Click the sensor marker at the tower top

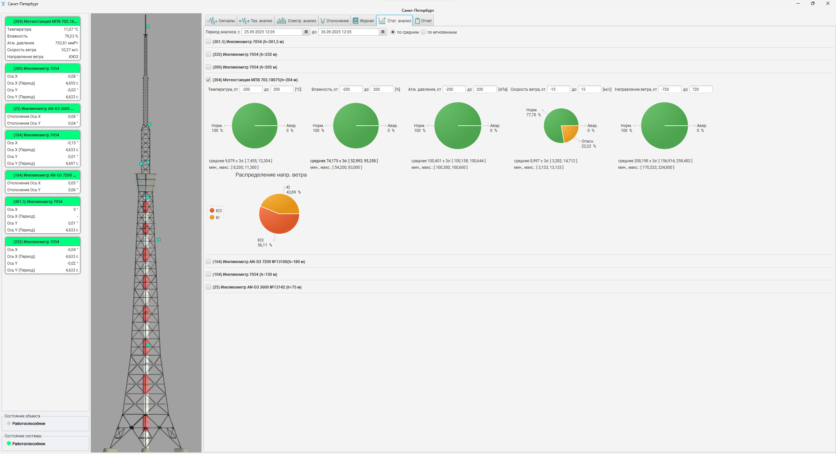[x=148, y=26]
